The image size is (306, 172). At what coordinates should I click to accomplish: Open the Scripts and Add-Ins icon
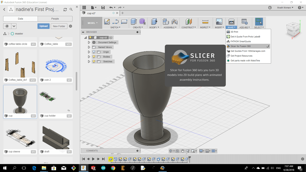[244, 22]
